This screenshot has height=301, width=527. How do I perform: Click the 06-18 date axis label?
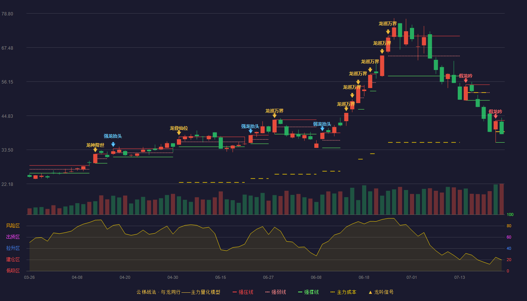364,277
